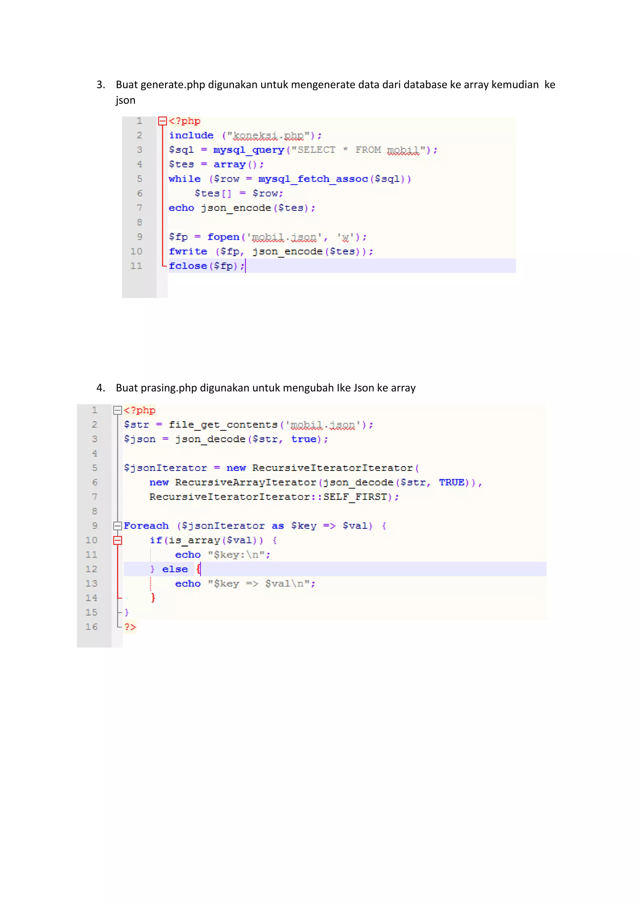Click the highlighted } else { line
Image resolution: width=638 pixels, height=902 pixels.
click(x=335, y=569)
